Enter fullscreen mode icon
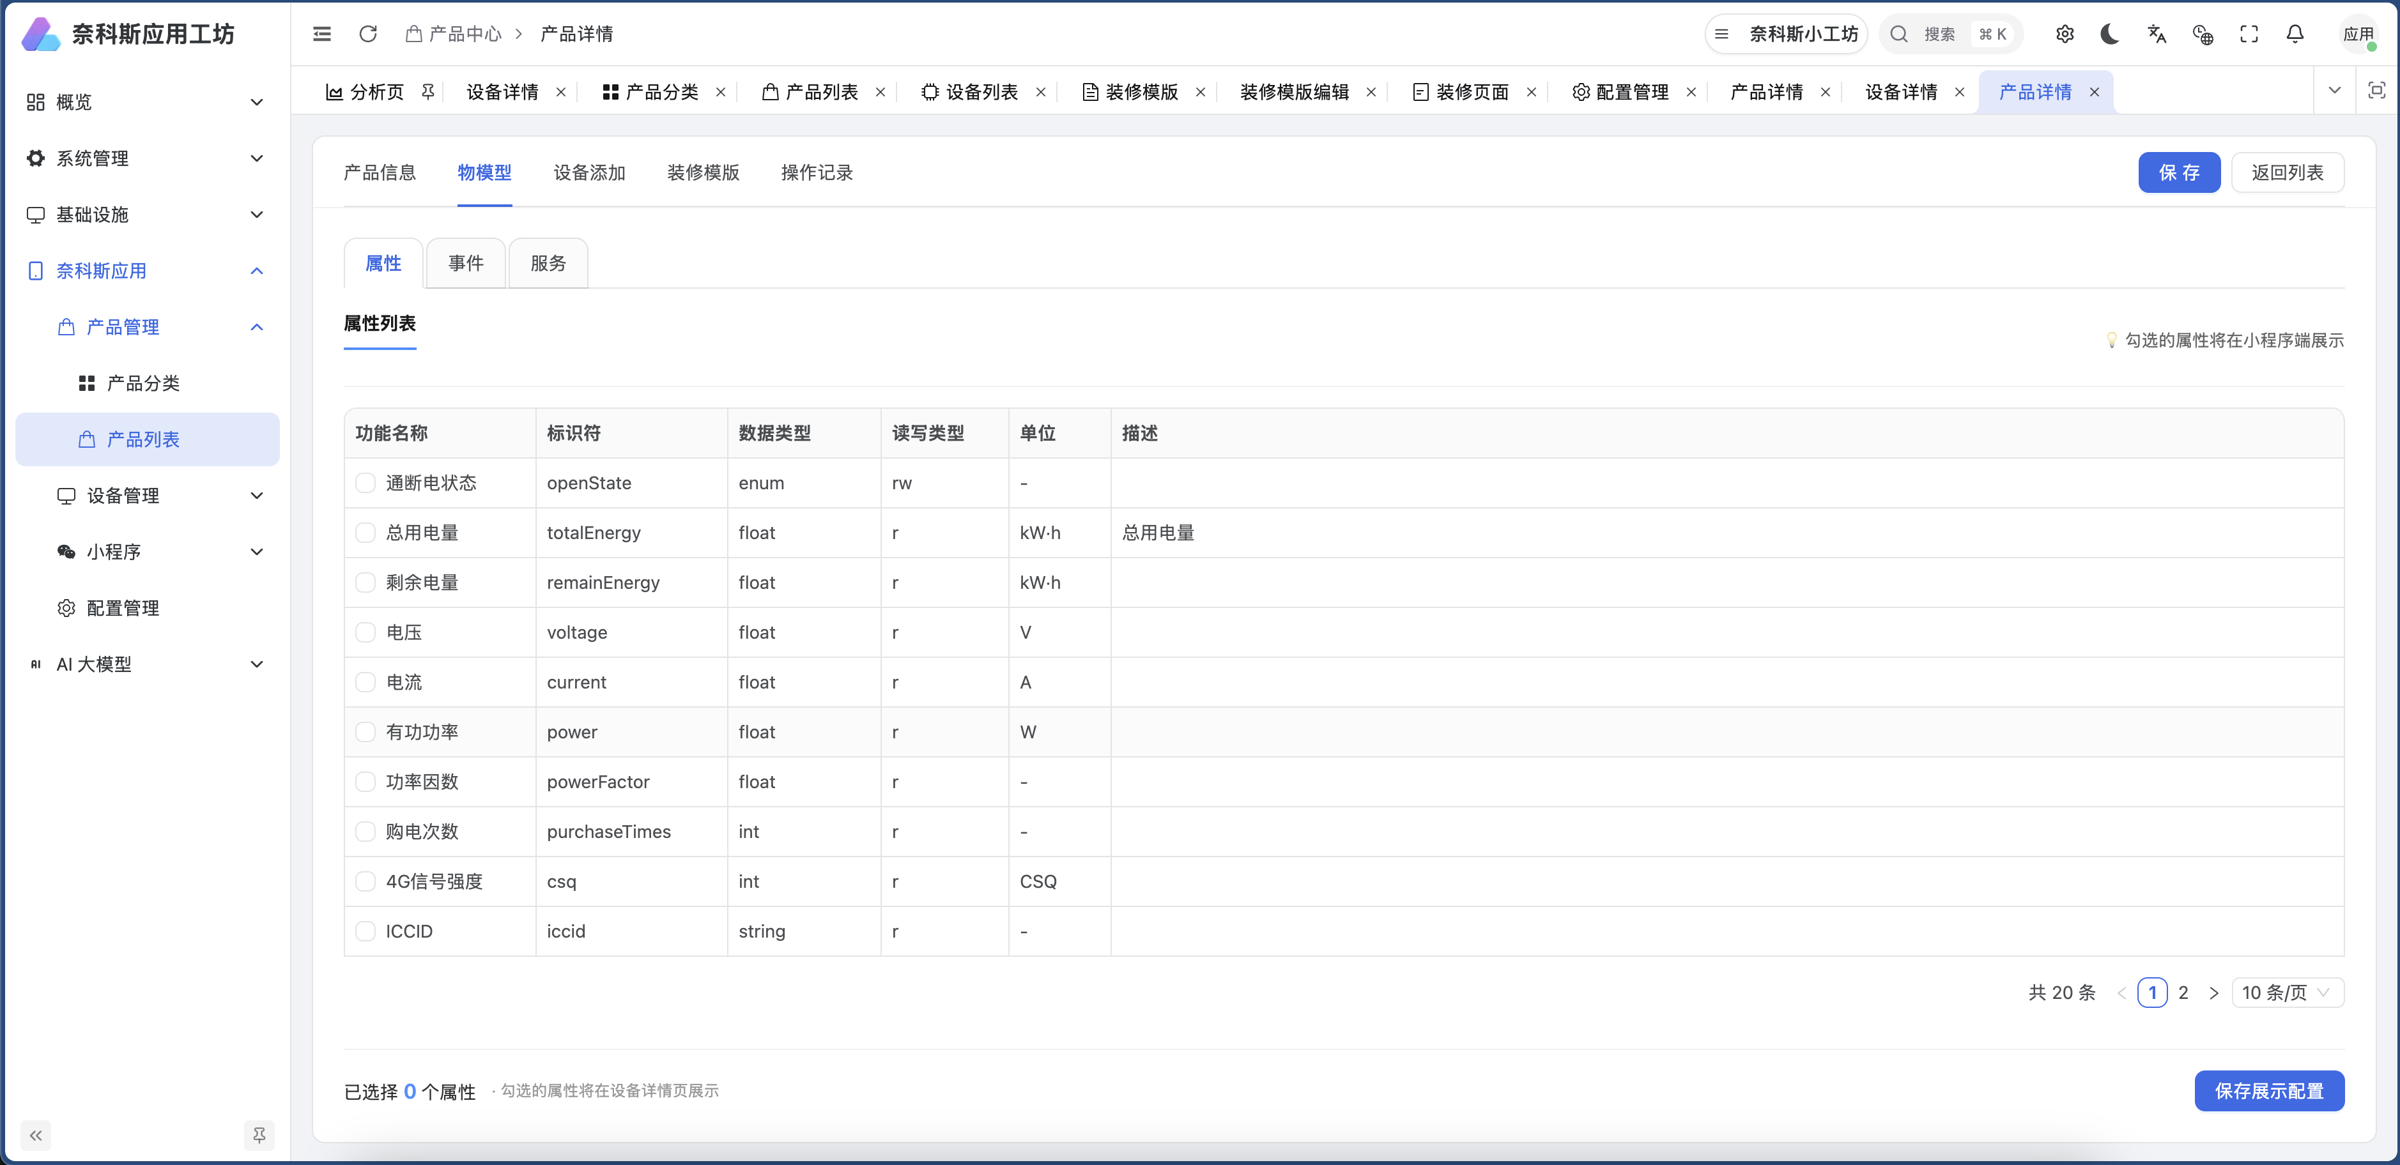The image size is (2400, 1165). point(2249,34)
